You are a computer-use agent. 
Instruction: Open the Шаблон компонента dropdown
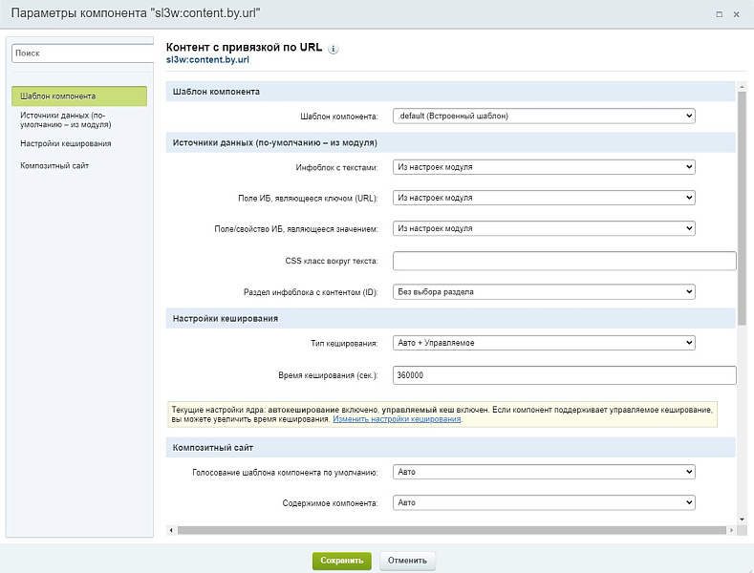point(543,117)
